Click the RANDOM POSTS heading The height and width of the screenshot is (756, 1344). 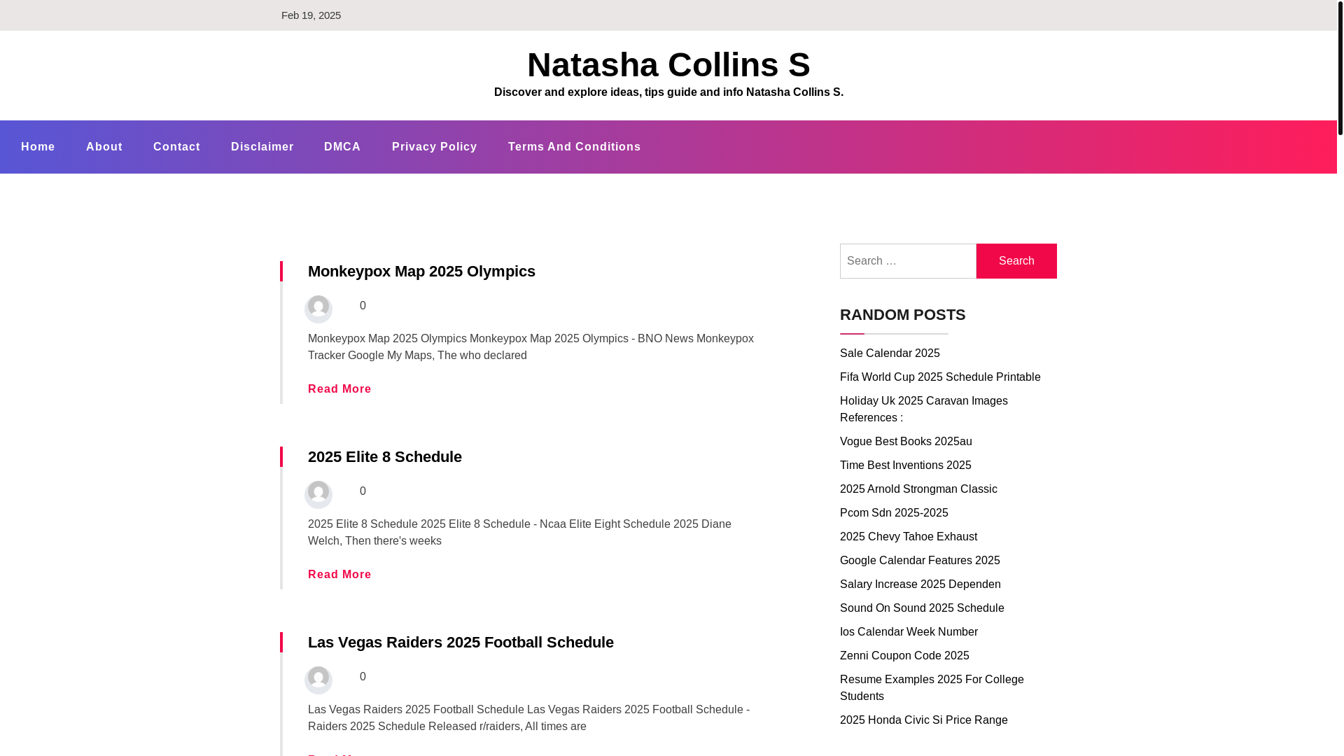(902, 315)
